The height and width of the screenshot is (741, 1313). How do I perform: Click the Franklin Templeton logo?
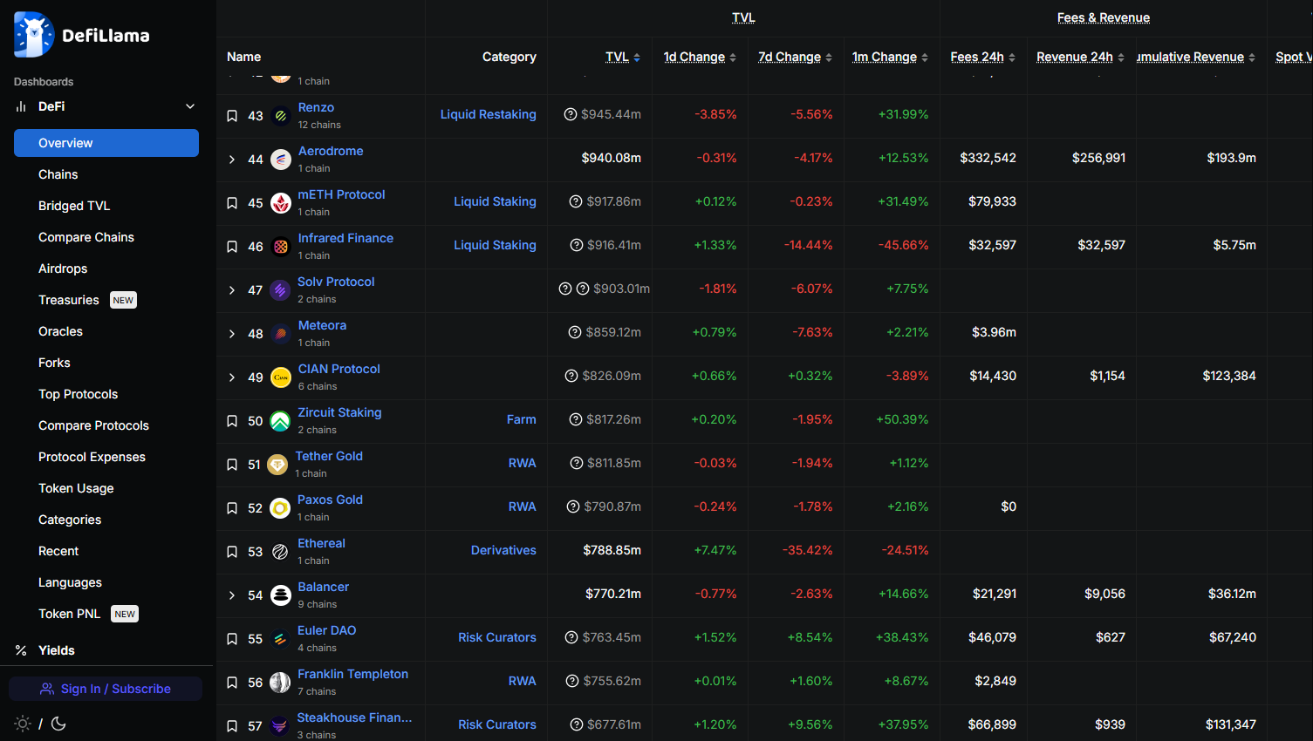pyautogui.click(x=280, y=683)
